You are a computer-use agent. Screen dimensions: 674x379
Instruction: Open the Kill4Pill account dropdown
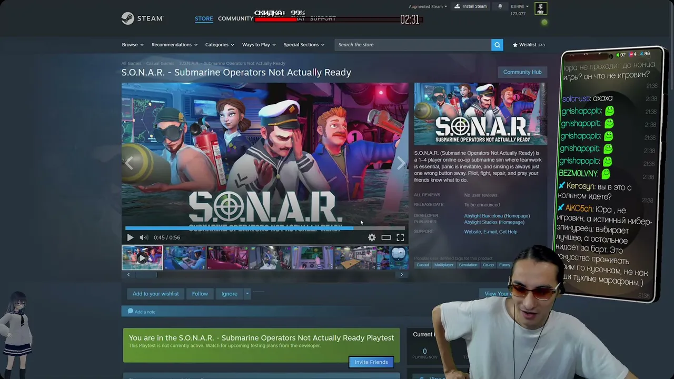(x=520, y=6)
